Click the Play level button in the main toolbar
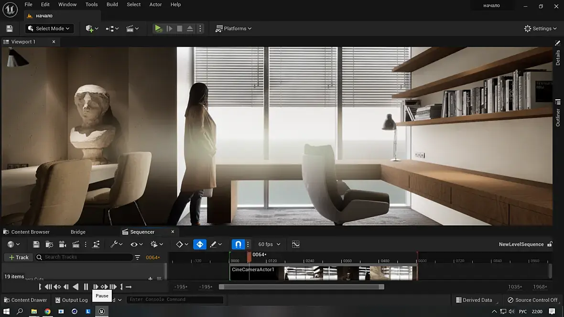The height and width of the screenshot is (317, 564). (x=158, y=29)
